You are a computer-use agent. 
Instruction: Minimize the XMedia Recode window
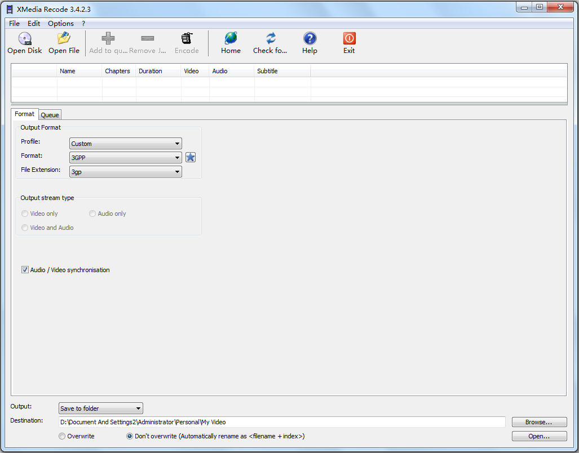(524, 7)
